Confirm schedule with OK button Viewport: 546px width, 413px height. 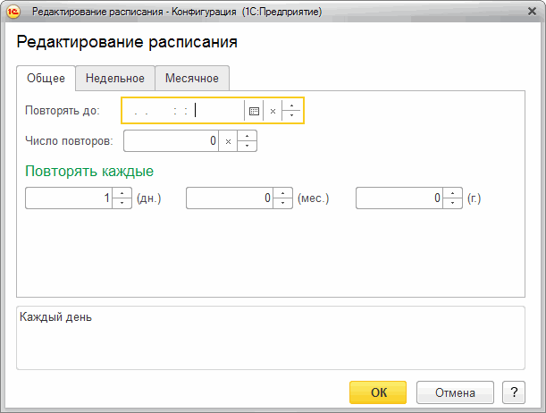click(378, 392)
